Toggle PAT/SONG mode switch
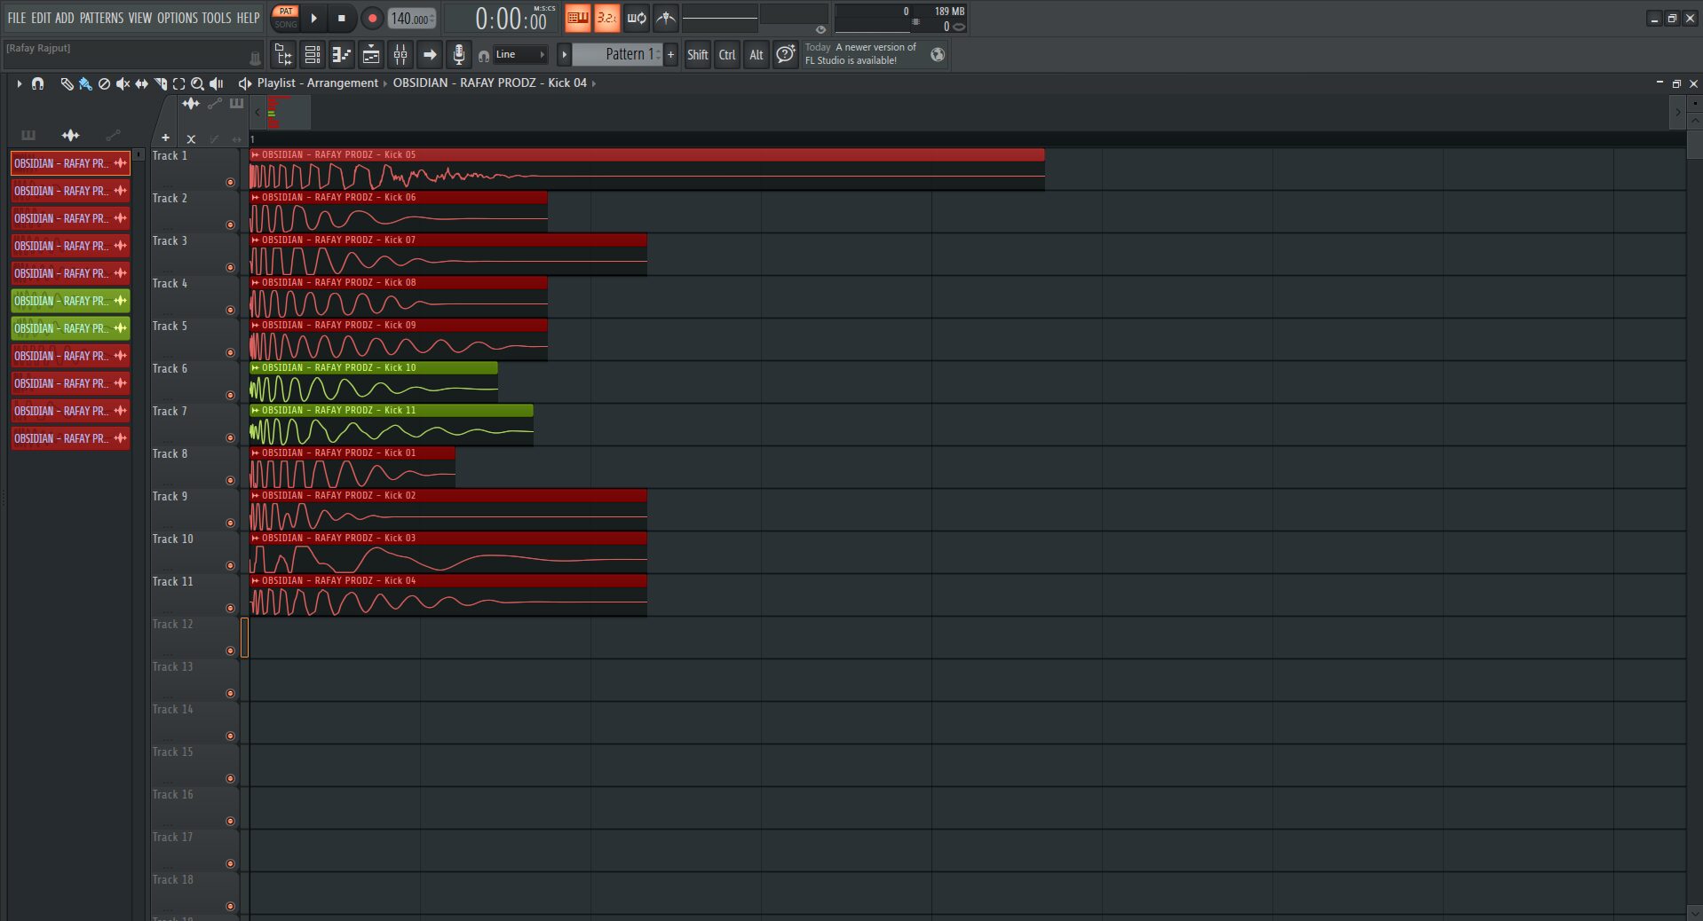Viewport: 1703px width, 921px height. point(286,18)
